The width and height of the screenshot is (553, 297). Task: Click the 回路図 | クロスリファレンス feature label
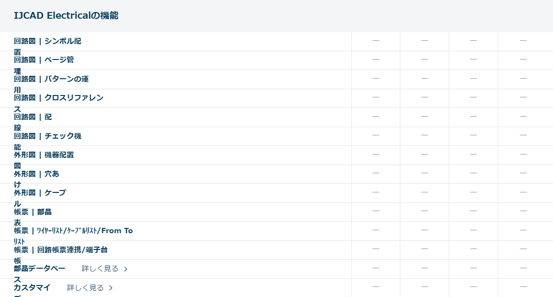point(59,98)
